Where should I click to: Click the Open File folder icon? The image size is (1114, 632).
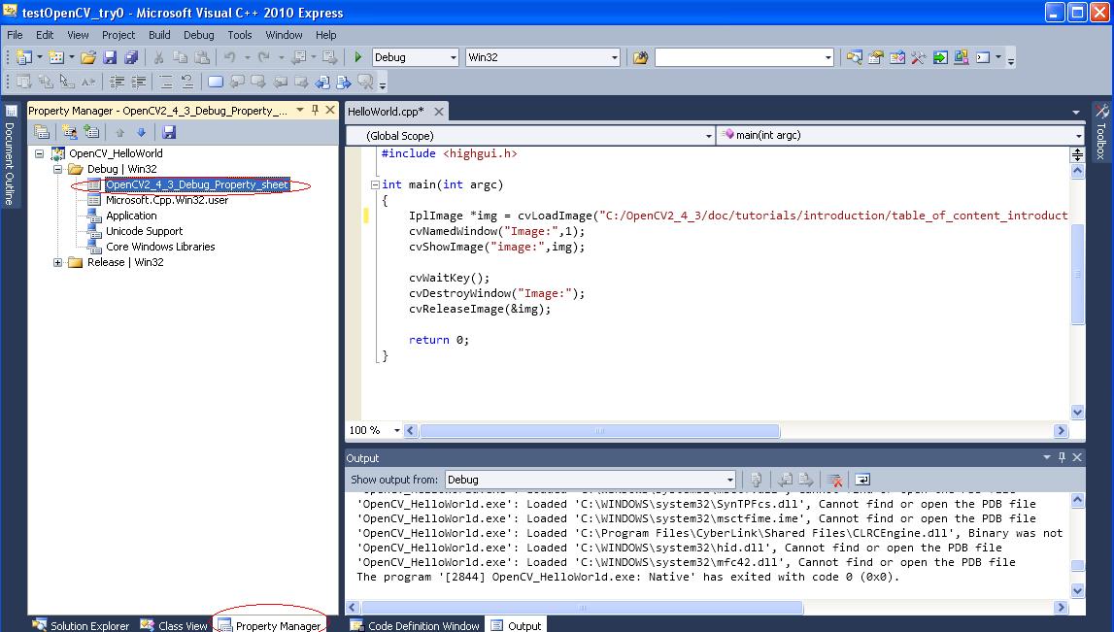click(88, 57)
